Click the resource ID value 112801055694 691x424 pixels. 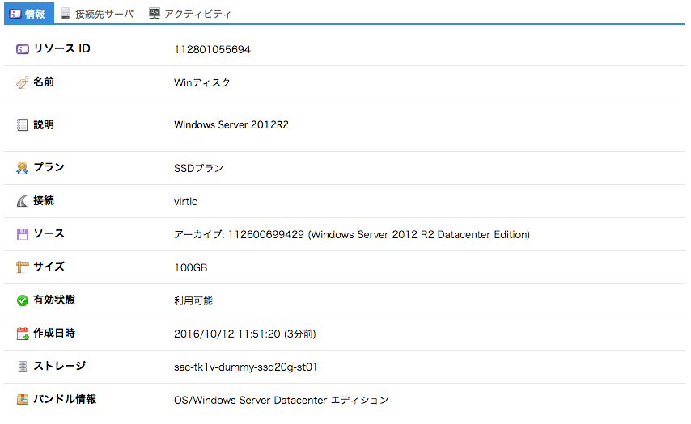pyautogui.click(x=212, y=50)
